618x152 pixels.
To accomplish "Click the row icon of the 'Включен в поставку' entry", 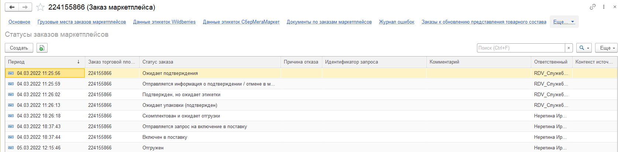I will (x=11, y=137).
